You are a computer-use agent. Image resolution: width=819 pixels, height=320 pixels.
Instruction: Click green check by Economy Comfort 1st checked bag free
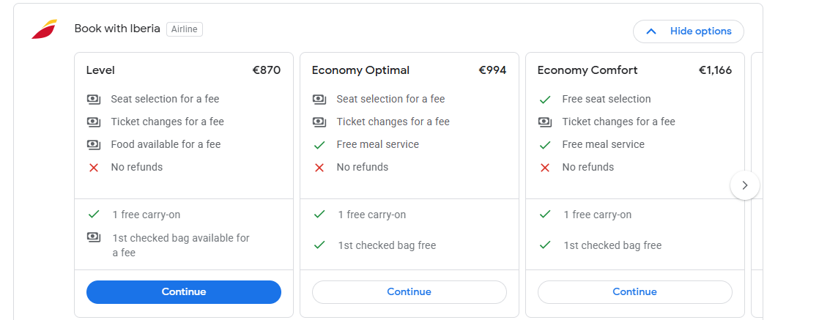tap(545, 245)
